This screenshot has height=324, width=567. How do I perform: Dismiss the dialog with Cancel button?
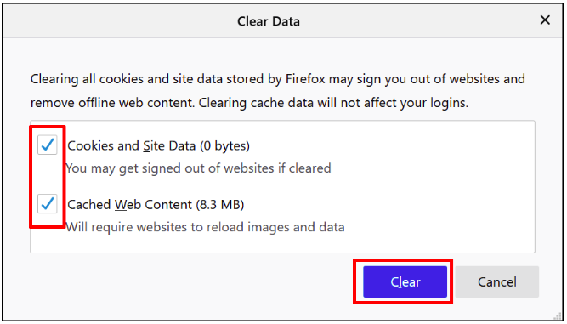tap(496, 281)
